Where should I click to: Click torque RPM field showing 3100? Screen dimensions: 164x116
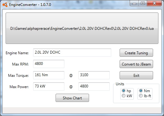point(94,75)
